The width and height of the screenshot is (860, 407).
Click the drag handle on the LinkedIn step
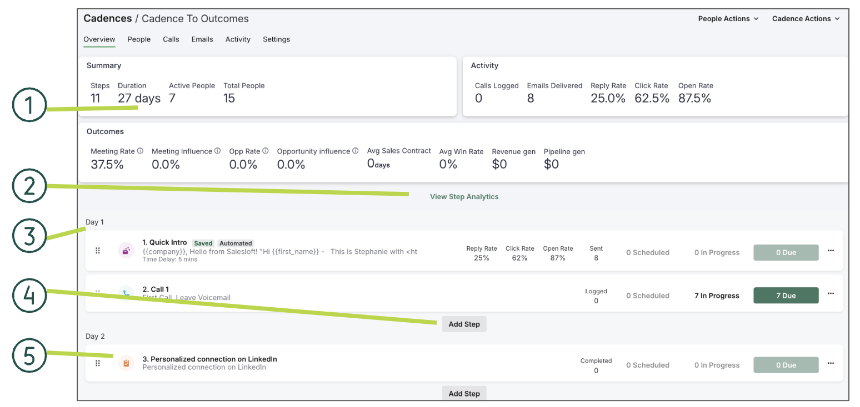[x=98, y=363]
